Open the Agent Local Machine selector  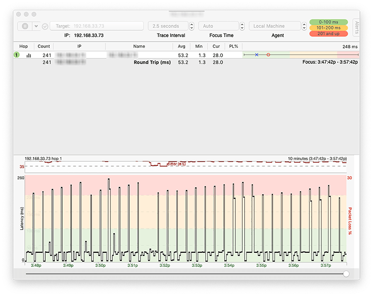coord(274,26)
